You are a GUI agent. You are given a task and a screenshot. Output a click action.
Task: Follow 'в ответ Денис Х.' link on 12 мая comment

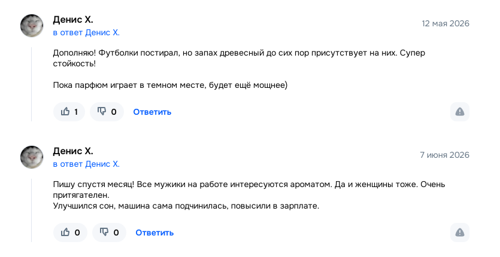pos(86,32)
